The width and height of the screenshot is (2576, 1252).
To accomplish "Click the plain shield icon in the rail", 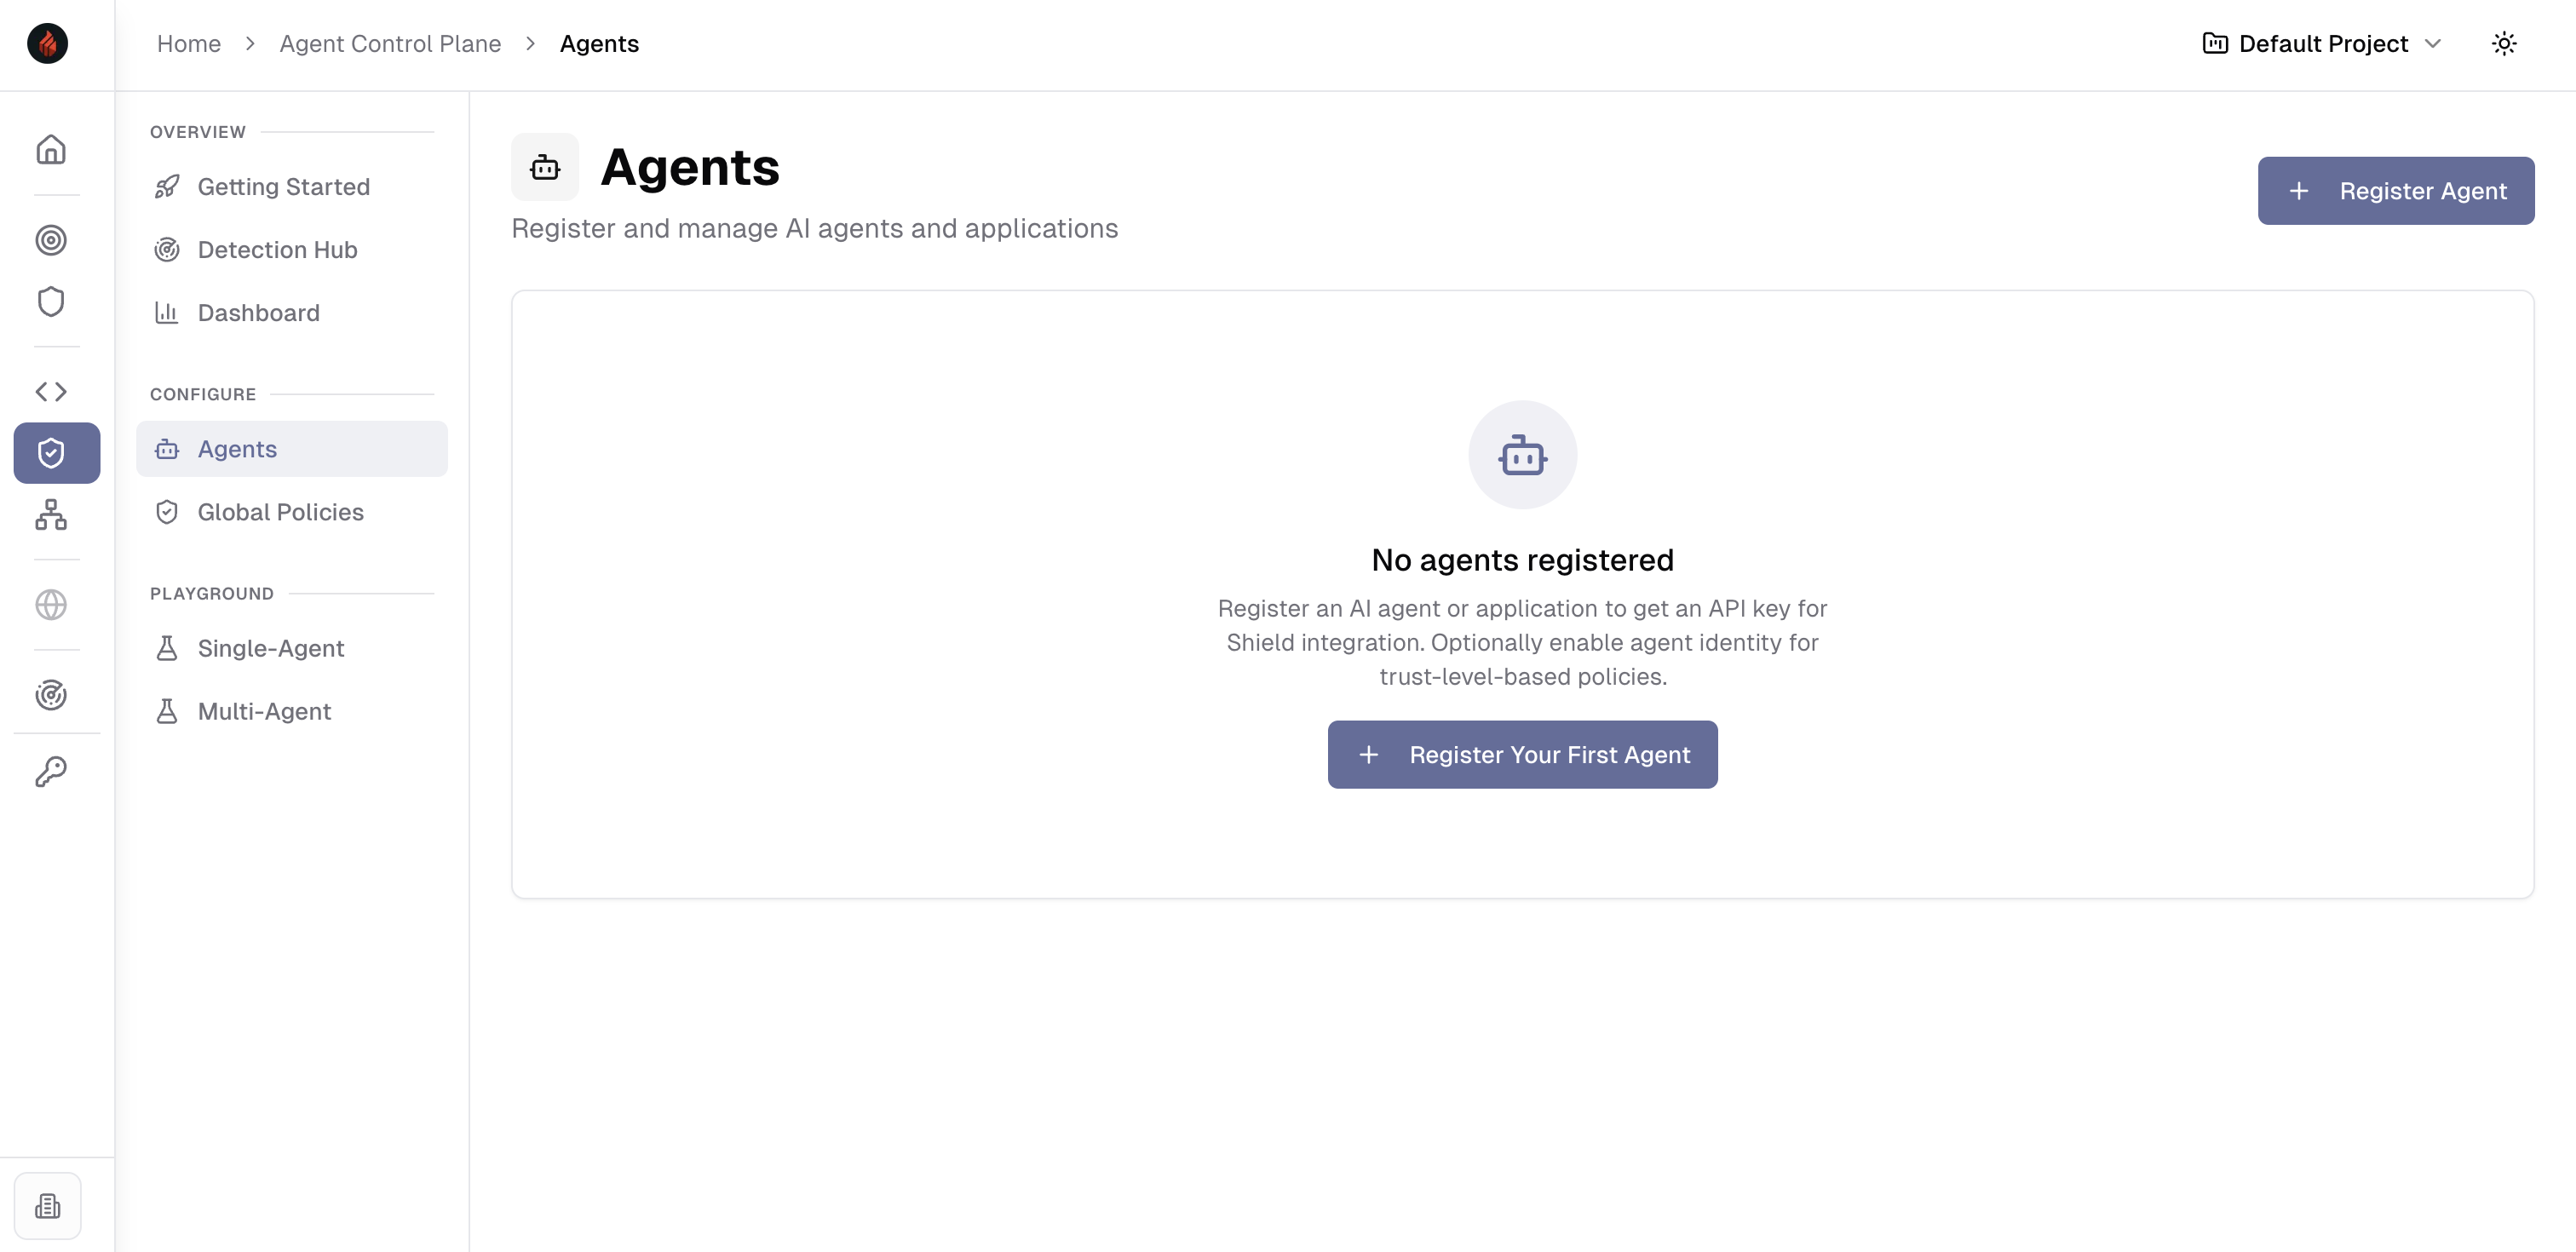I will tap(51, 302).
